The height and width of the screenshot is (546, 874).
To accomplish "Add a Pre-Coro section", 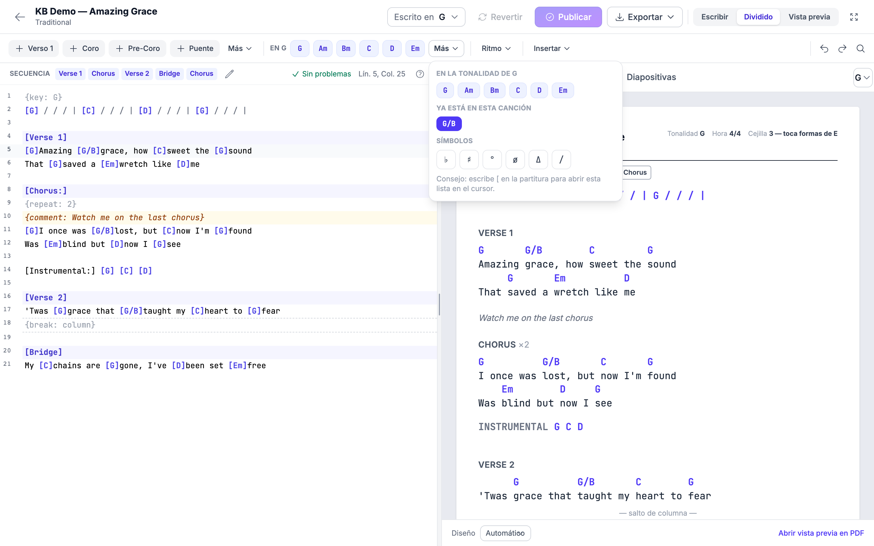I will coord(137,49).
